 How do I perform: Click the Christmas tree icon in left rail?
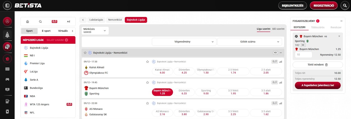7,35
